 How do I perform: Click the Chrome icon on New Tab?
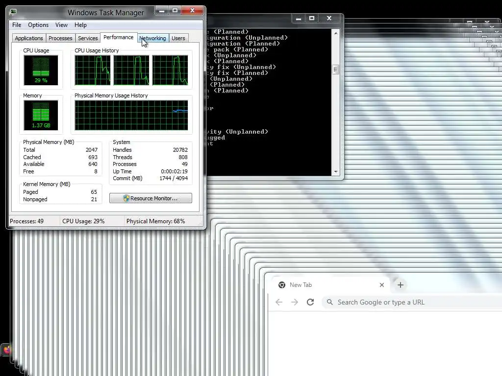coord(282,285)
